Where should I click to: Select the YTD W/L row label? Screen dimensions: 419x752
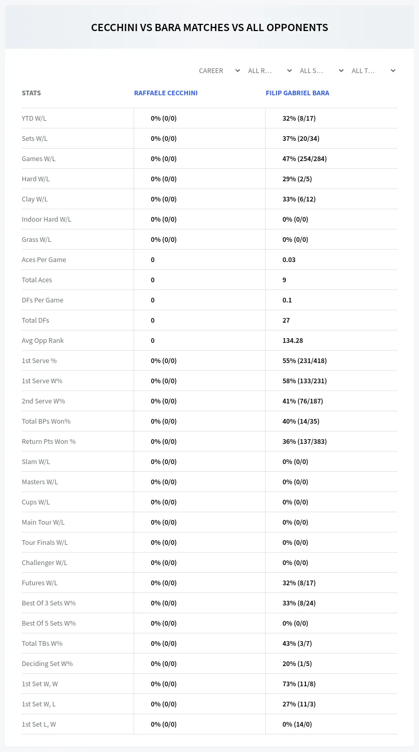coord(34,118)
